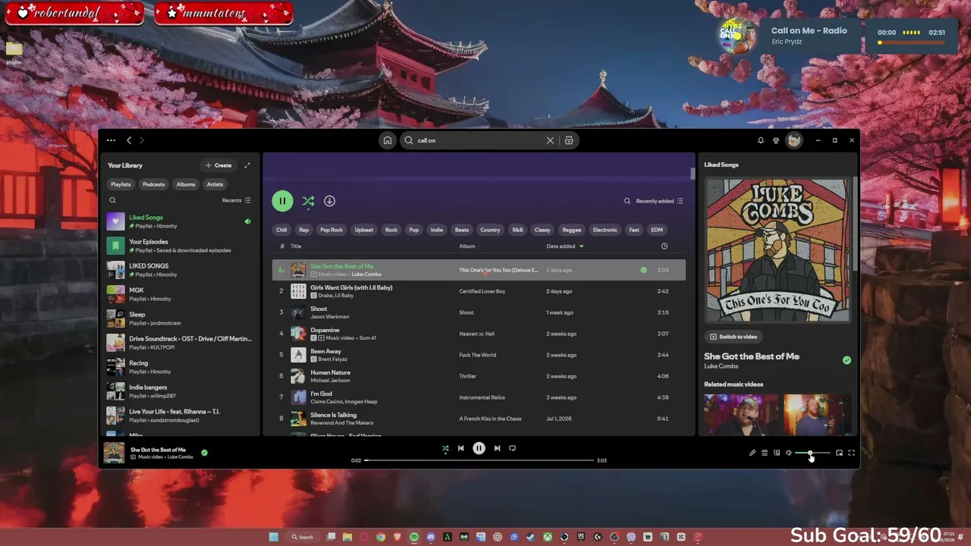Open the Browse icon beside the search field

(569, 140)
